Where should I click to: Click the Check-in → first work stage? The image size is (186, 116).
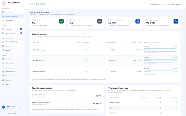click(39, 95)
